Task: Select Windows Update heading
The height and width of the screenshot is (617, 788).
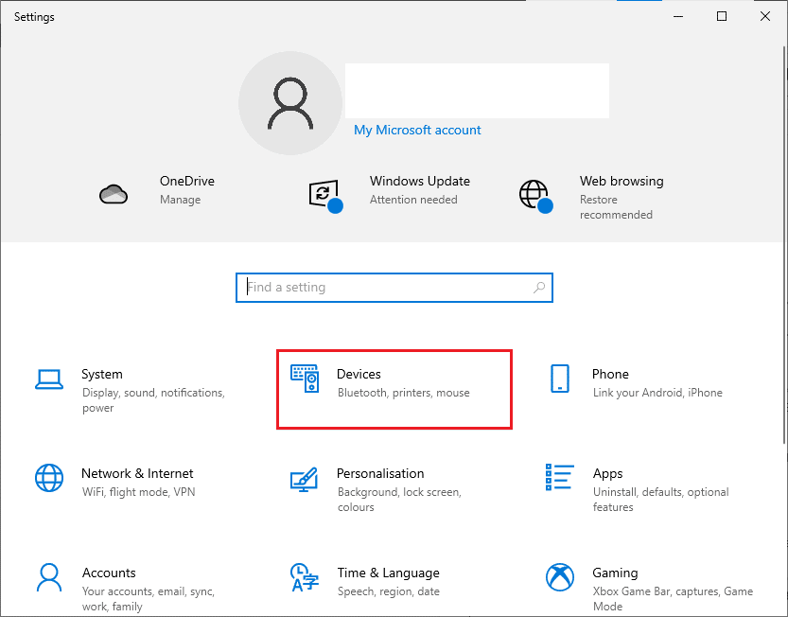Action: pos(420,181)
